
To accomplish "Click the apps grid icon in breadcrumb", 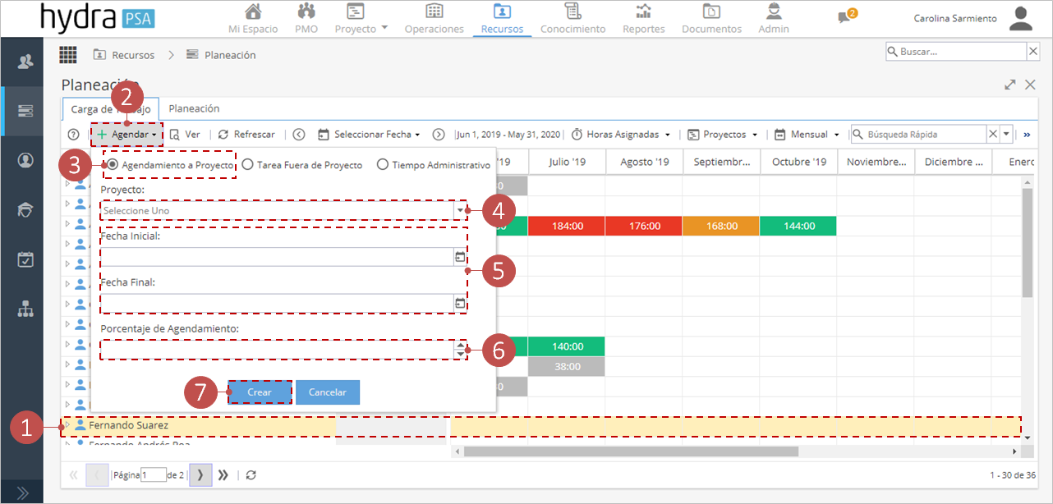I will (x=68, y=55).
